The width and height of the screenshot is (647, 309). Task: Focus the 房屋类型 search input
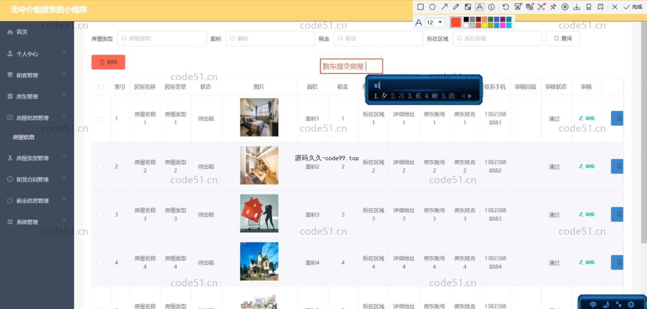pyautogui.click(x=162, y=38)
